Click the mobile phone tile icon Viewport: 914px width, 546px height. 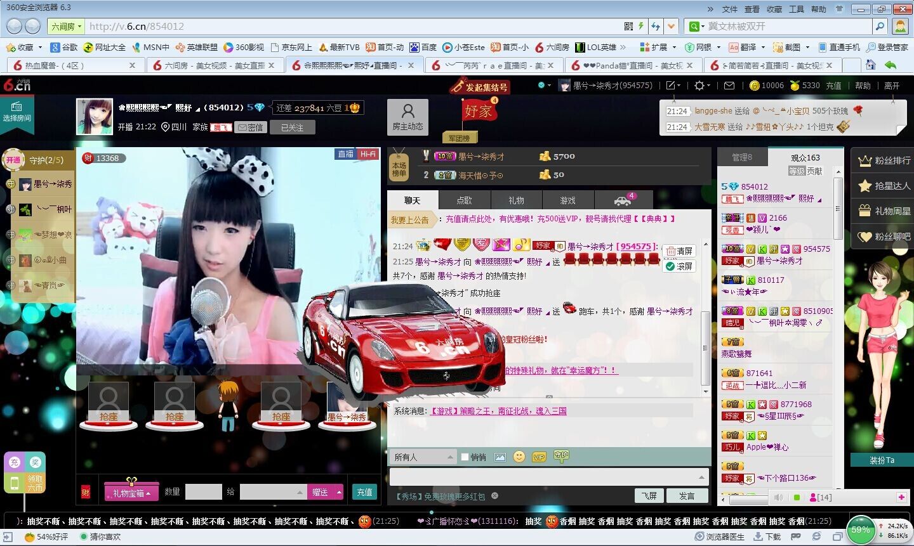[15, 483]
